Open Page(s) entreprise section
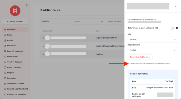 (15, 51)
